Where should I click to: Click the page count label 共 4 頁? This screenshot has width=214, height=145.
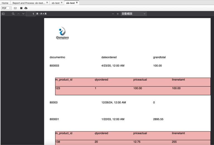coord(43,14)
